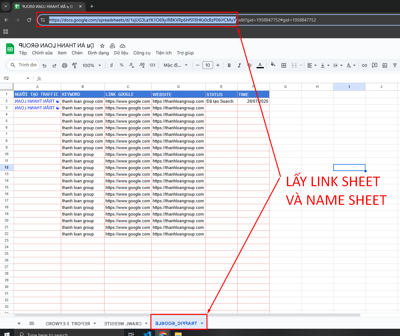Open the fill color paint bucket
Image resolution: width=400 pixels, height=336 pixels.
coord(273,65)
